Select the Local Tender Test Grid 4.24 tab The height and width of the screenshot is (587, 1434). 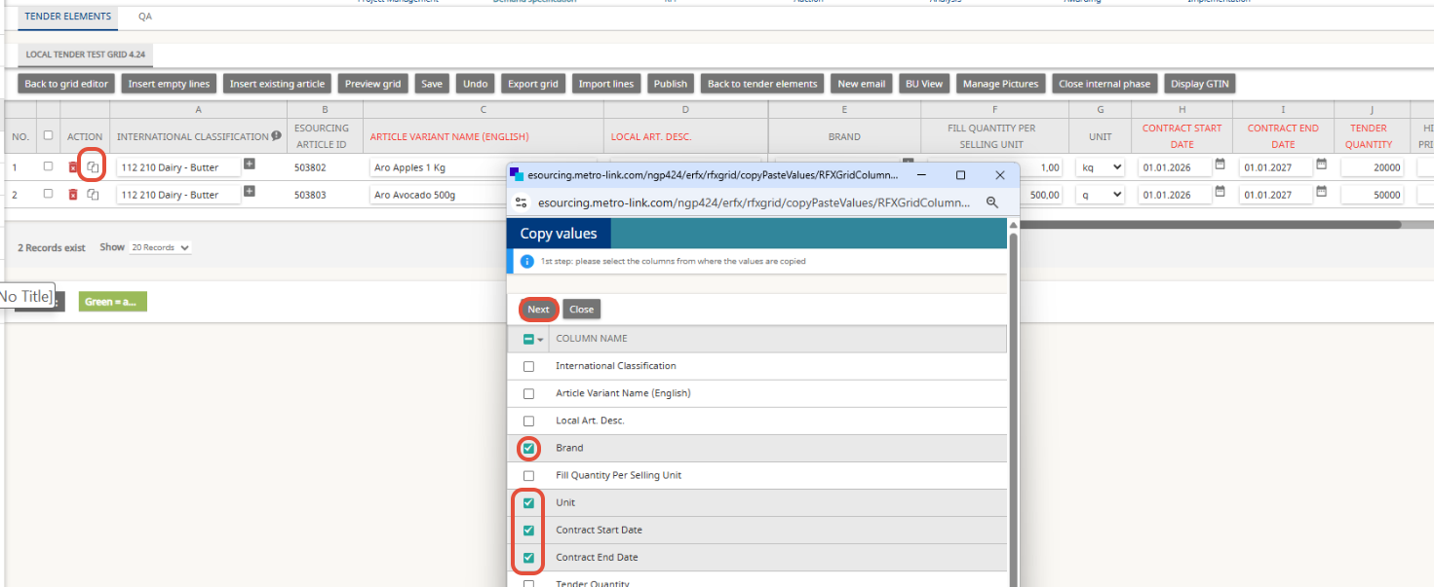click(x=86, y=55)
